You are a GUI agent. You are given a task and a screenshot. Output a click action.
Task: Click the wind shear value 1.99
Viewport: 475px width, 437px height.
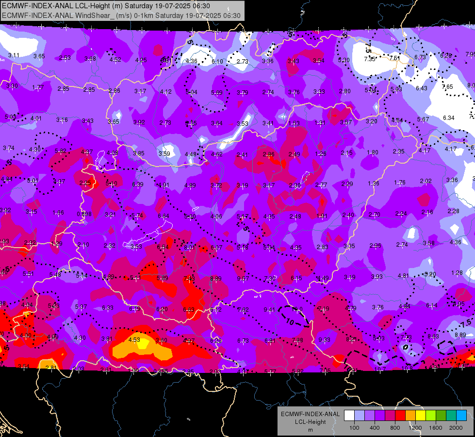click(133, 370)
